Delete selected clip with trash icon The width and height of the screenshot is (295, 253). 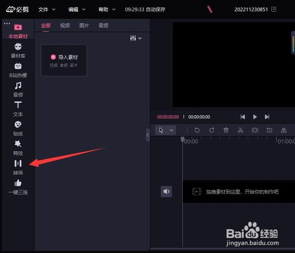click(226, 130)
